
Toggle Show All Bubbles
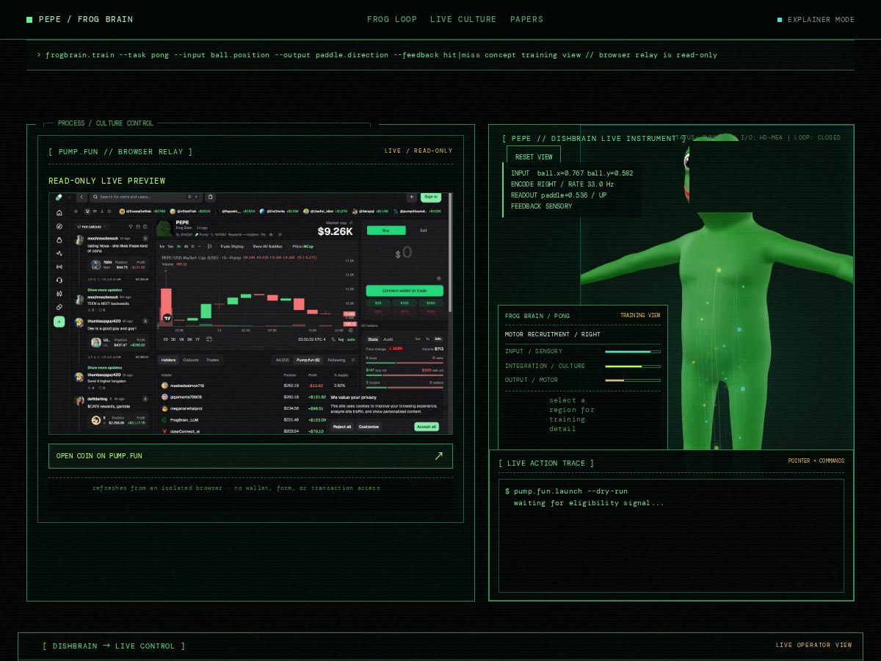pyautogui.click(x=267, y=247)
